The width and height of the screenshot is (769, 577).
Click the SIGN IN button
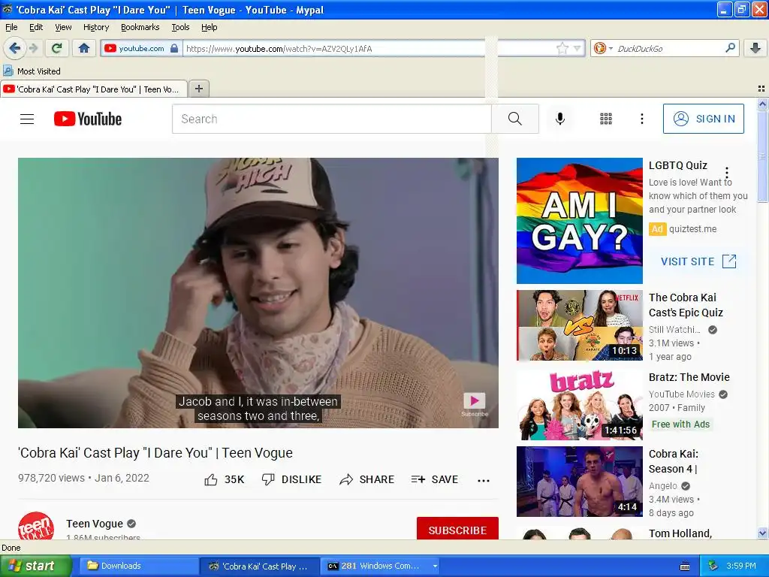click(x=703, y=119)
